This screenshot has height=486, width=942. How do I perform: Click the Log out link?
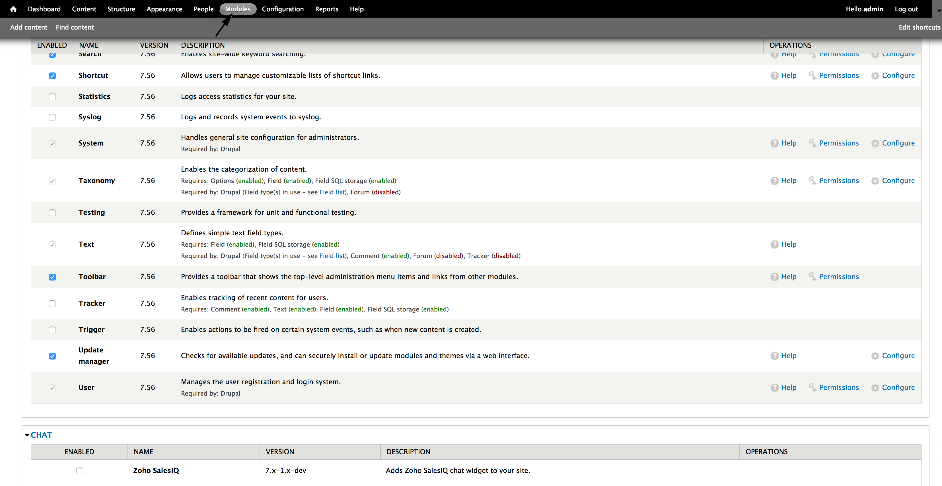906,9
